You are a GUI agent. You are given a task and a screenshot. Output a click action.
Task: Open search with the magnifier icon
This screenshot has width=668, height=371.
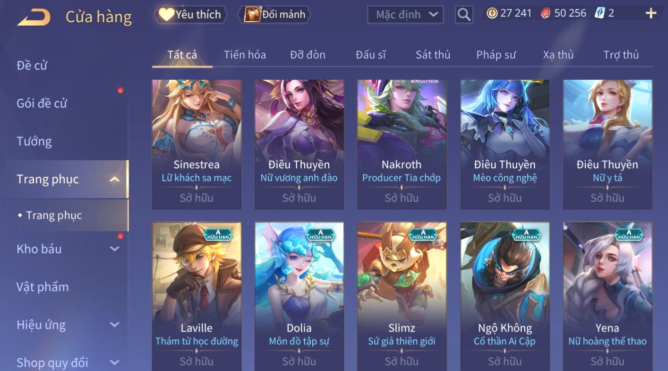pyautogui.click(x=464, y=15)
